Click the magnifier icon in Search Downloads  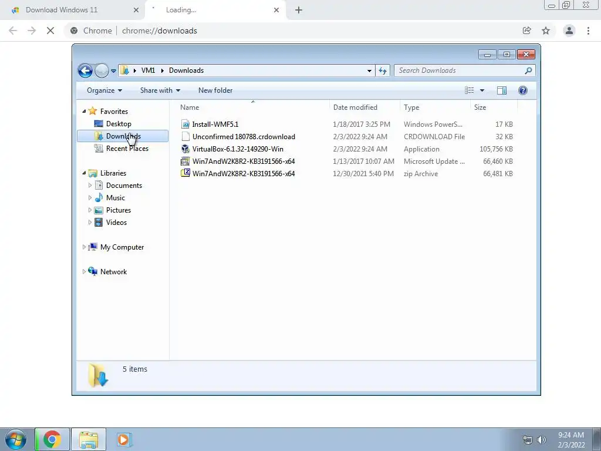click(x=529, y=70)
